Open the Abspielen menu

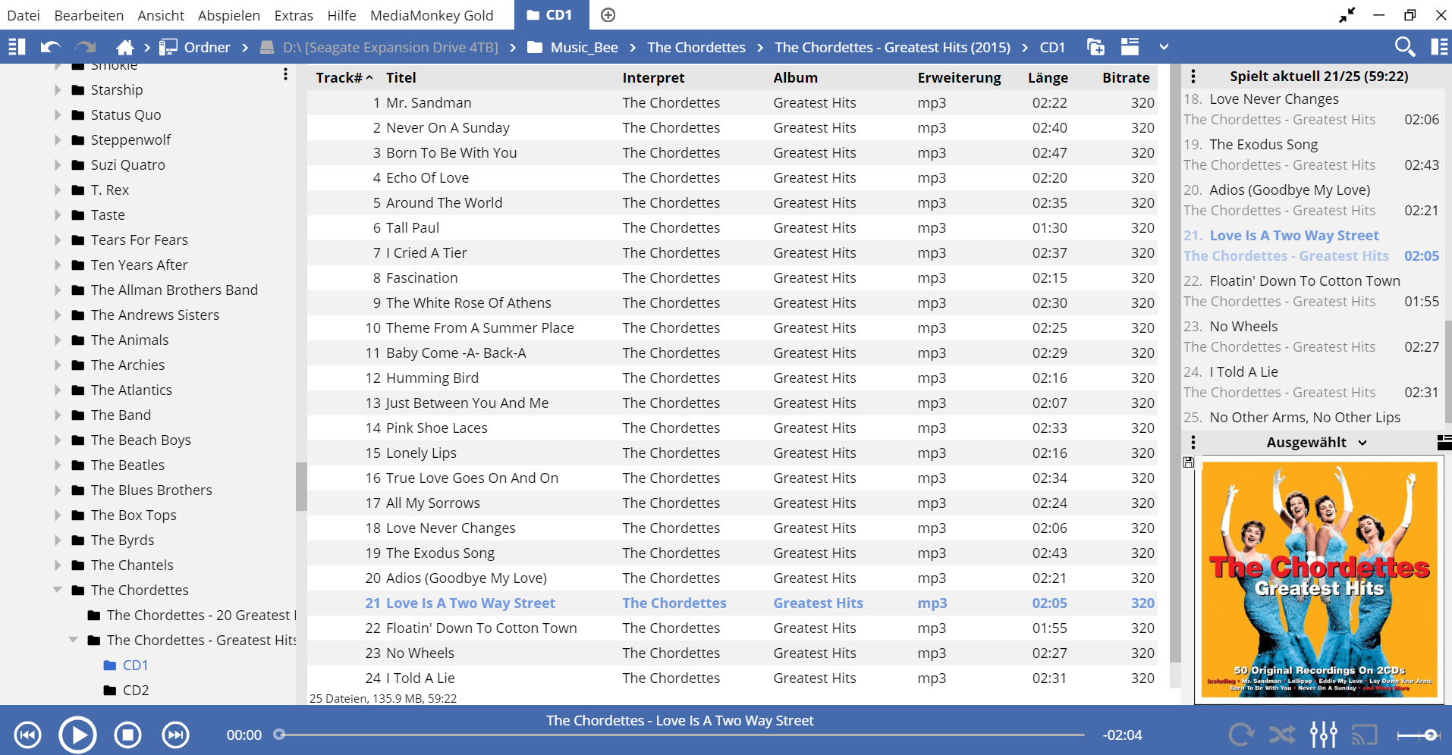228,15
